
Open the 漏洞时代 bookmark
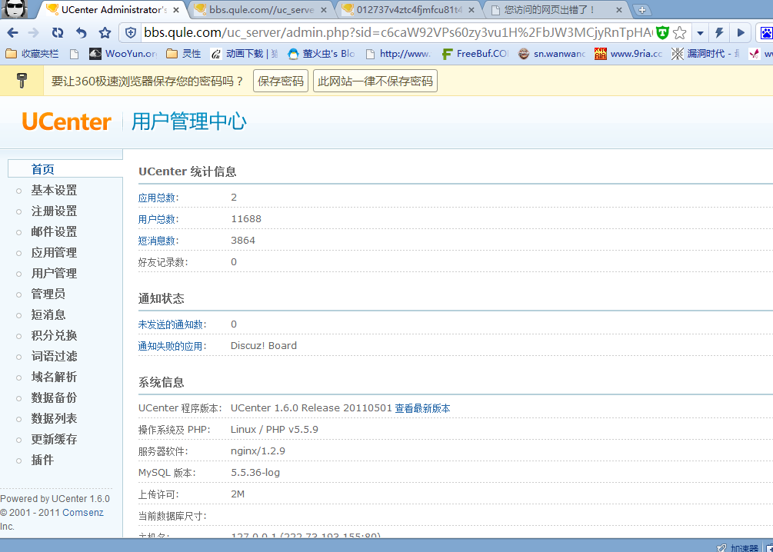coord(705,54)
